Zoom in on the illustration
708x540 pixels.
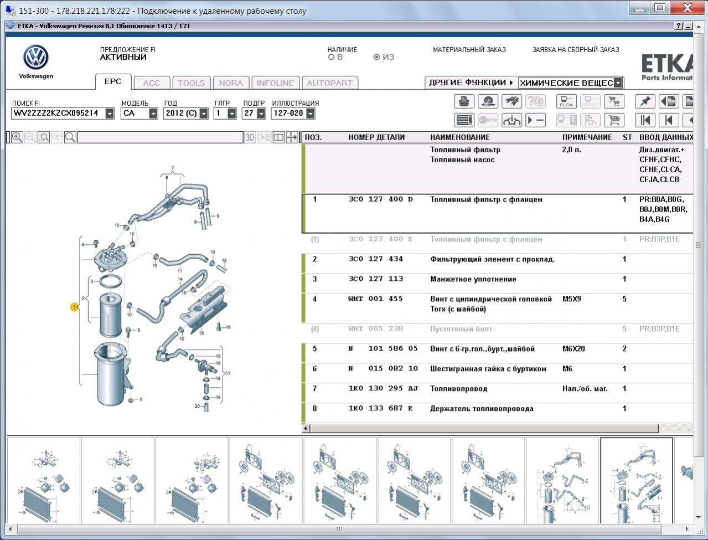coord(17,137)
